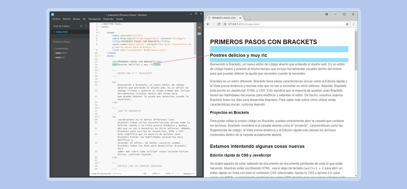Toggle INS insert mode in the status bar
Image resolution: width=407 pixels, height=189 pixels.
(145, 174)
